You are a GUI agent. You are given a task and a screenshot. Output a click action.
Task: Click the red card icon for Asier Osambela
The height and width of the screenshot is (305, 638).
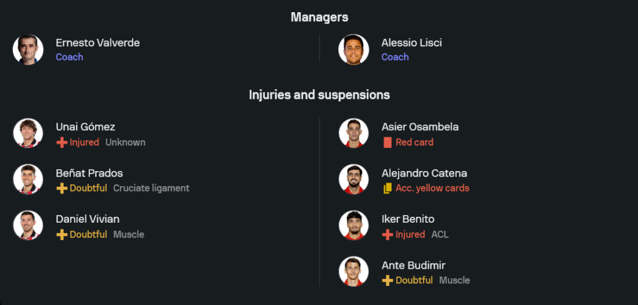tap(387, 142)
